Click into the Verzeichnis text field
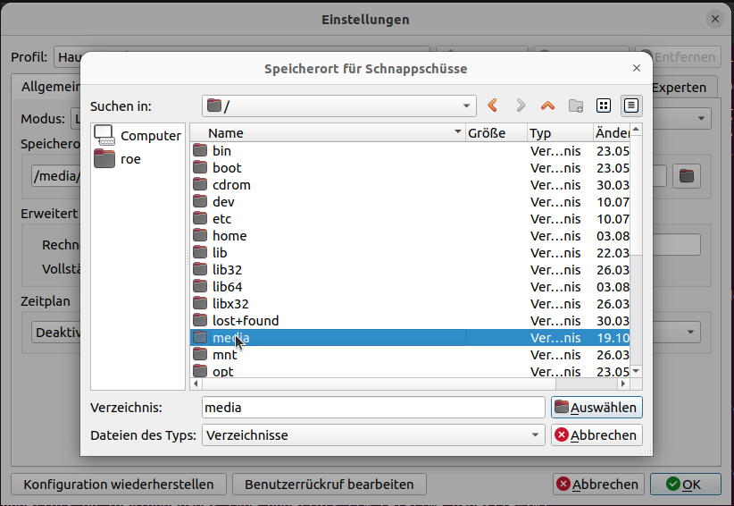Screen dimensions: 734x506 [372, 408]
